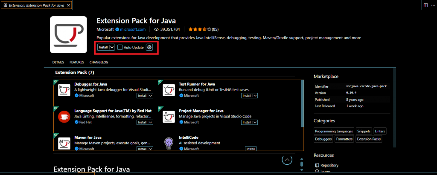This screenshot has width=437, height=175.
Task: Click the Project Manager for Java title
Action: 201,111
